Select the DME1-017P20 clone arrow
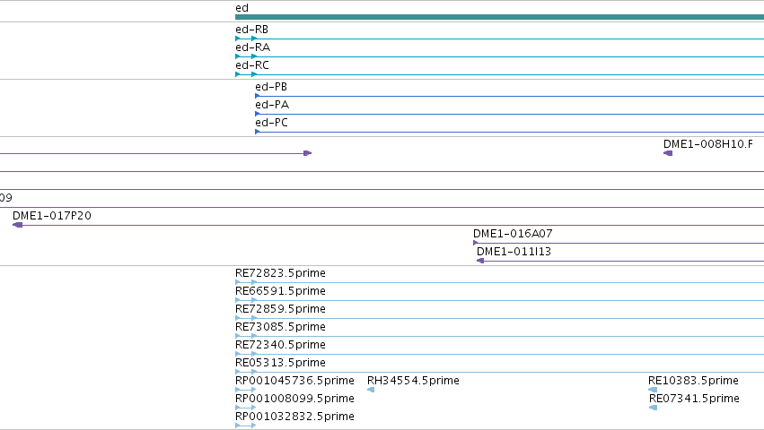The height and width of the screenshot is (430, 764). coord(18,225)
